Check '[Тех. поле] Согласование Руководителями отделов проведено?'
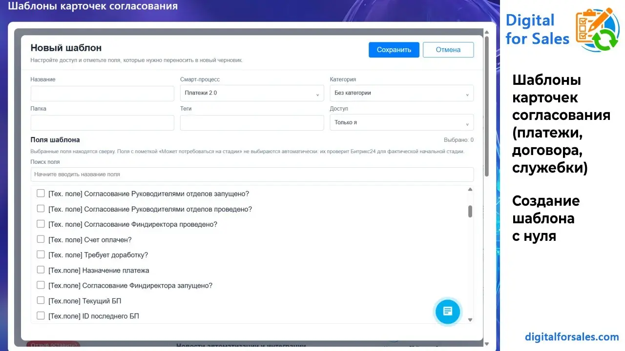 pyautogui.click(x=41, y=209)
